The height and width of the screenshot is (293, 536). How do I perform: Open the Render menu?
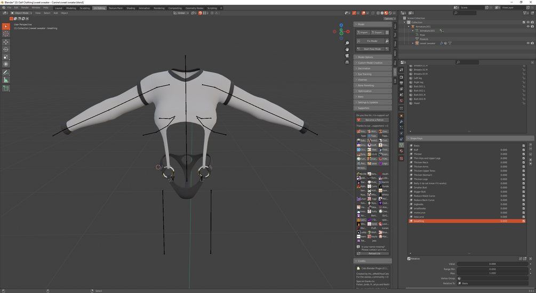[x=25, y=7]
